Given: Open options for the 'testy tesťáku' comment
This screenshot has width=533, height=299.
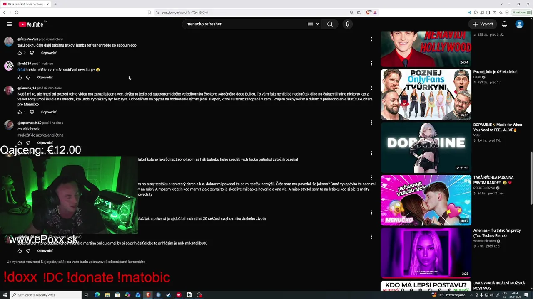Looking at the screenshot, I should 371,178.
